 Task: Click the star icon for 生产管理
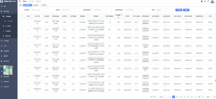pos(4,26)
